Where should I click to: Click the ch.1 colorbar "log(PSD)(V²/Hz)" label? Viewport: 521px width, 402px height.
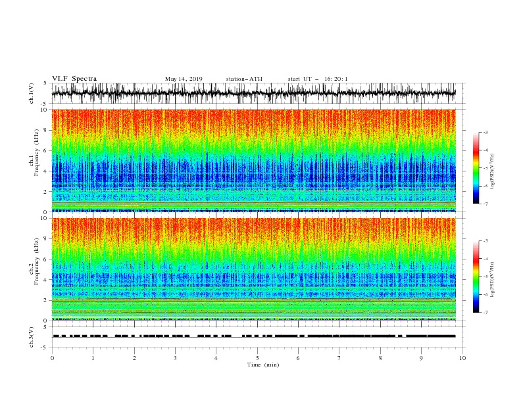tap(493, 171)
